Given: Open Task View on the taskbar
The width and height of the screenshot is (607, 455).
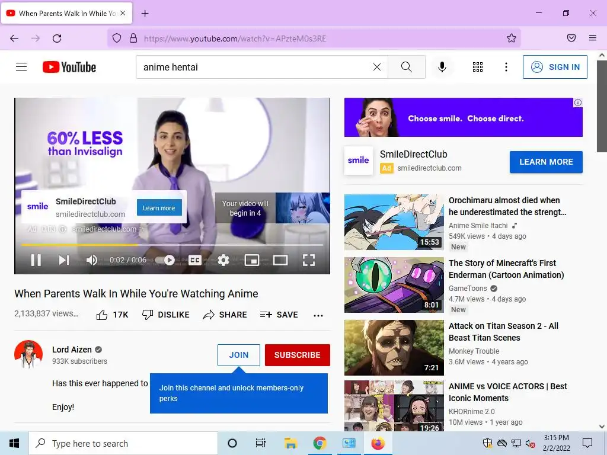Looking at the screenshot, I should pyautogui.click(x=261, y=443).
